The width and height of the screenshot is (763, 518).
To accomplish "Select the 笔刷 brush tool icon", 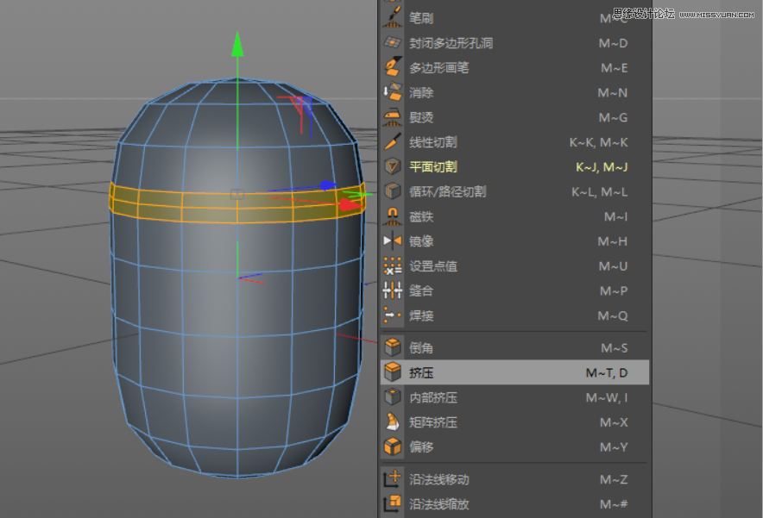I will click(x=393, y=17).
